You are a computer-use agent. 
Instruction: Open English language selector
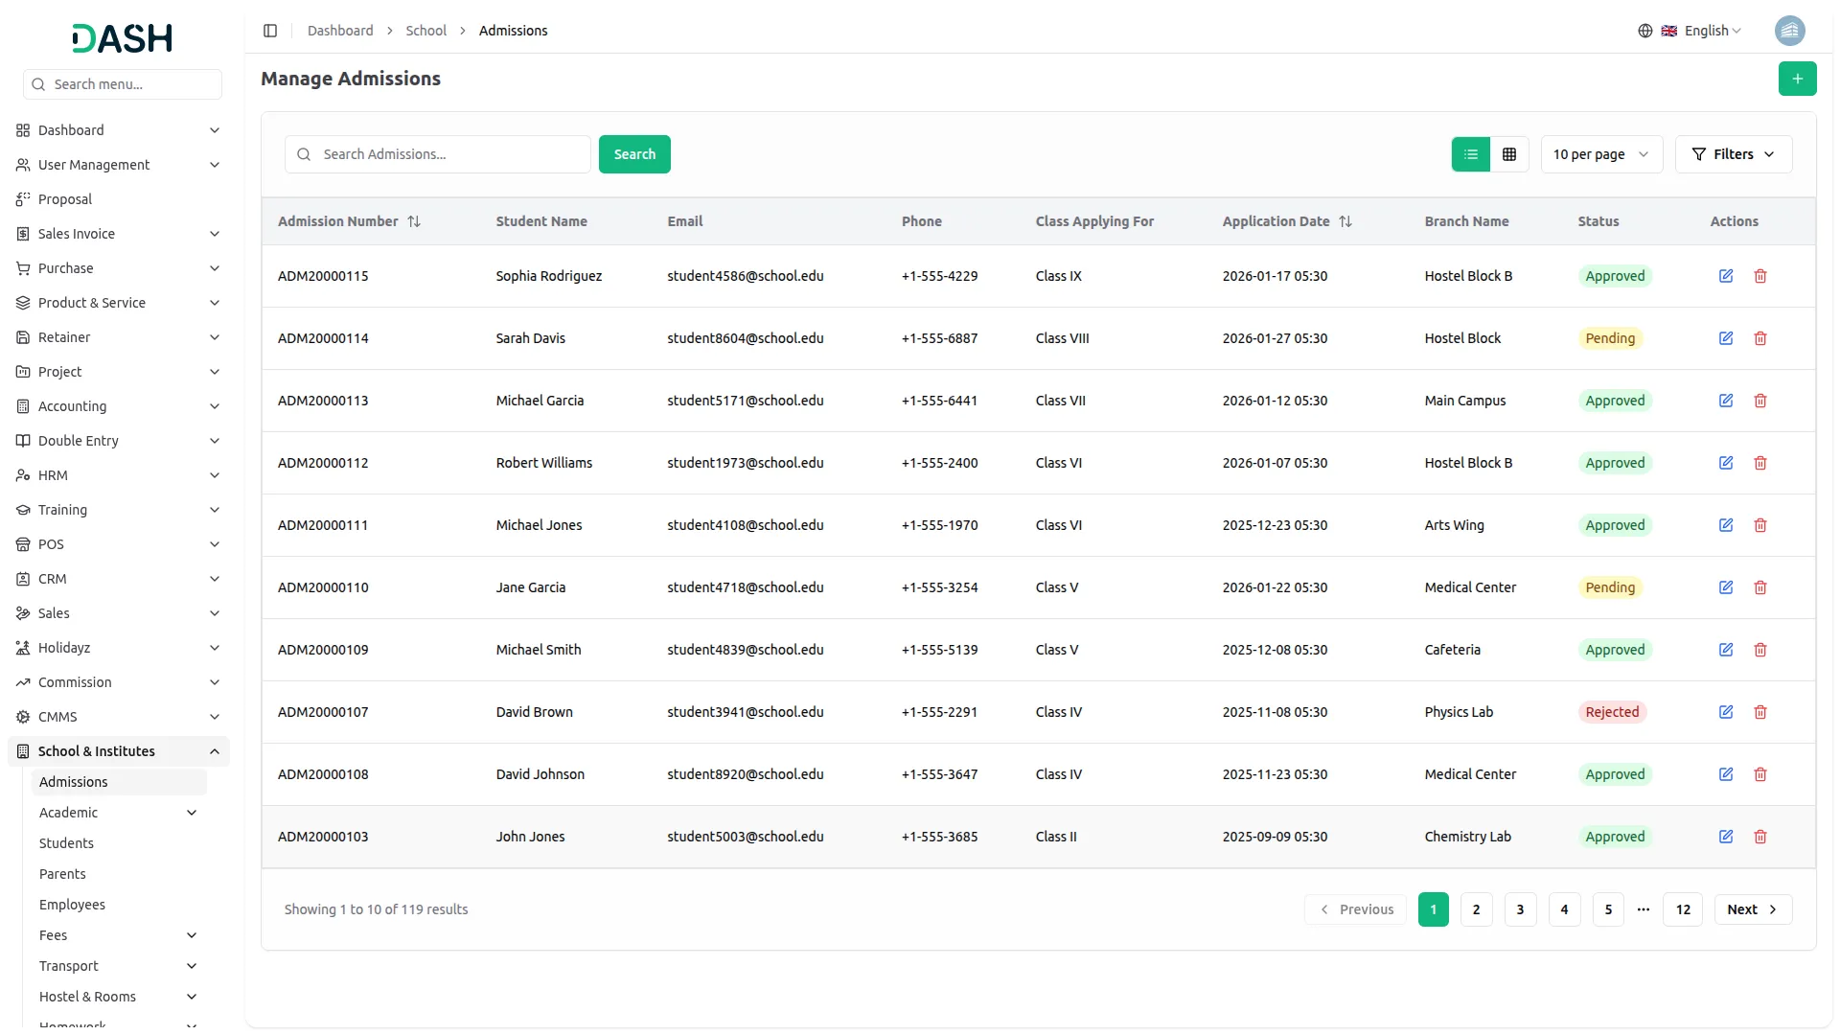pyautogui.click(x=1701, y=31)
